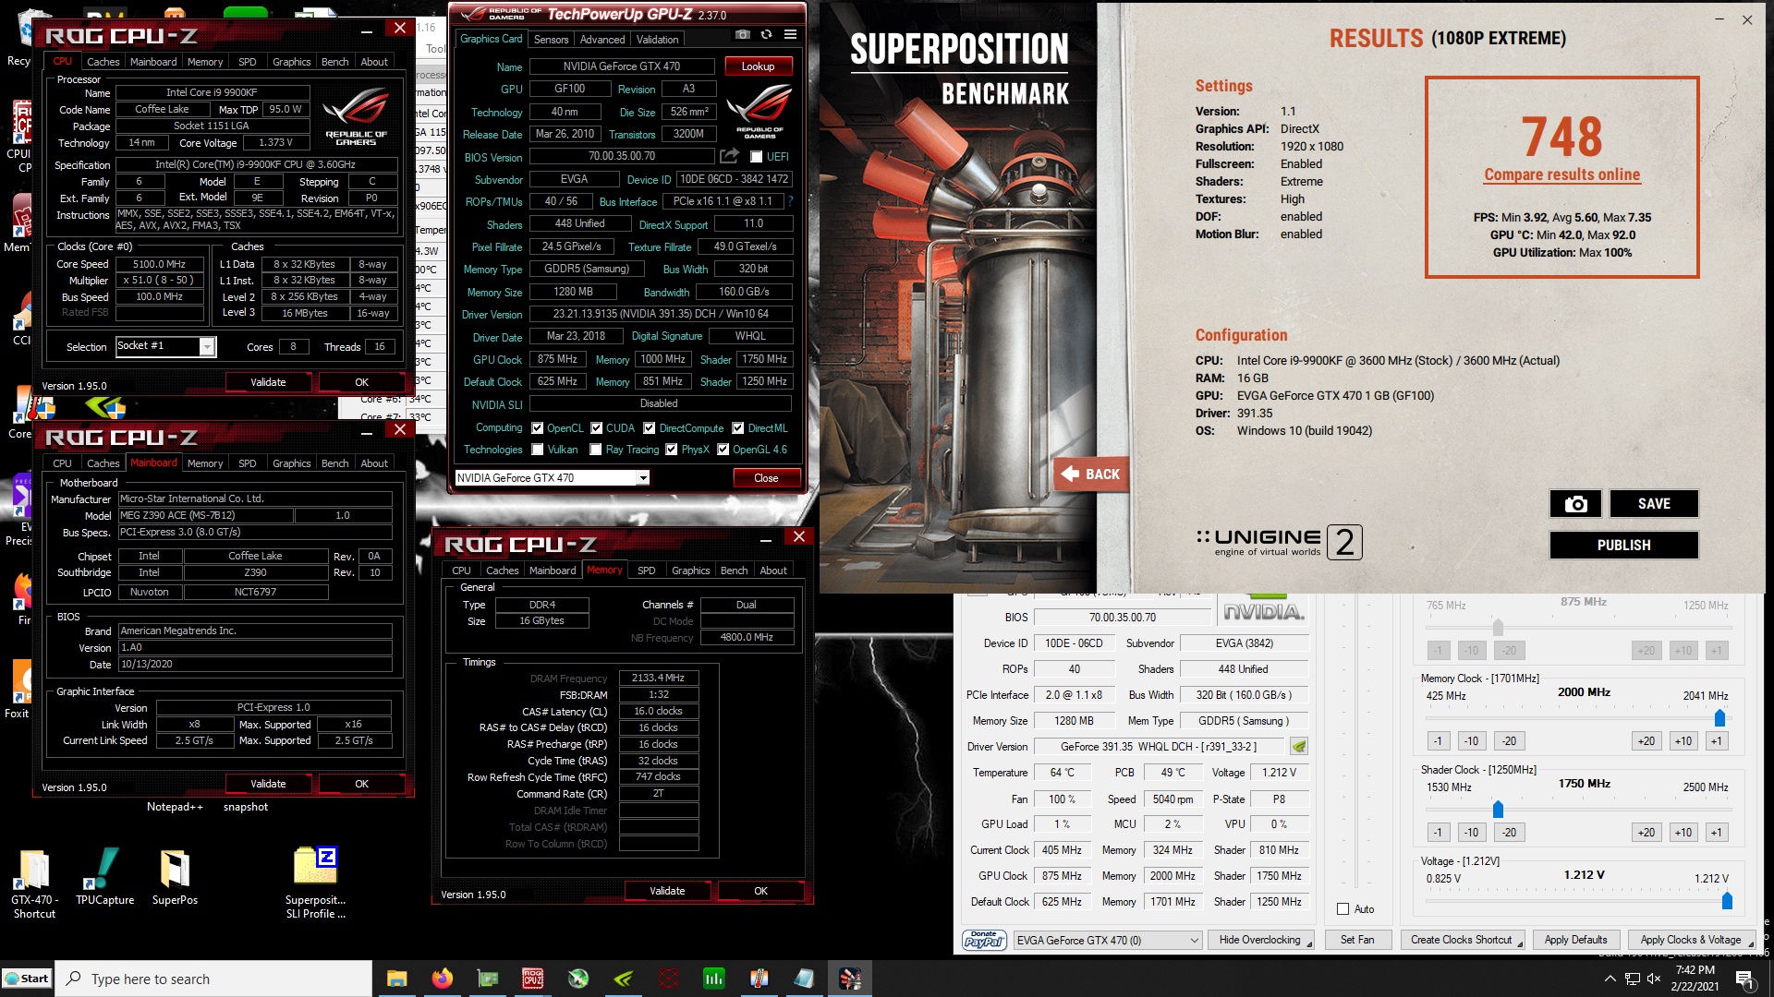Screen dimensions: 1774x997
Task: Open the Socket #1 selection dropdown in CPU-Z
Action: [208, 346]
